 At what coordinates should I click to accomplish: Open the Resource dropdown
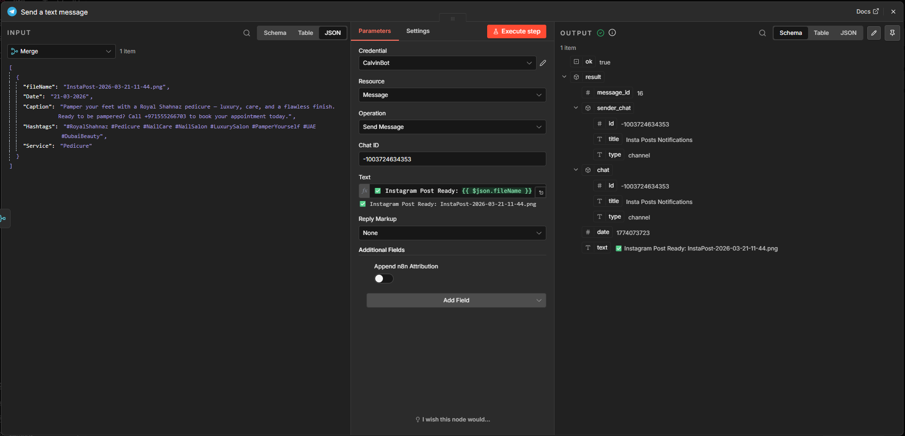(x=452, y=95)
